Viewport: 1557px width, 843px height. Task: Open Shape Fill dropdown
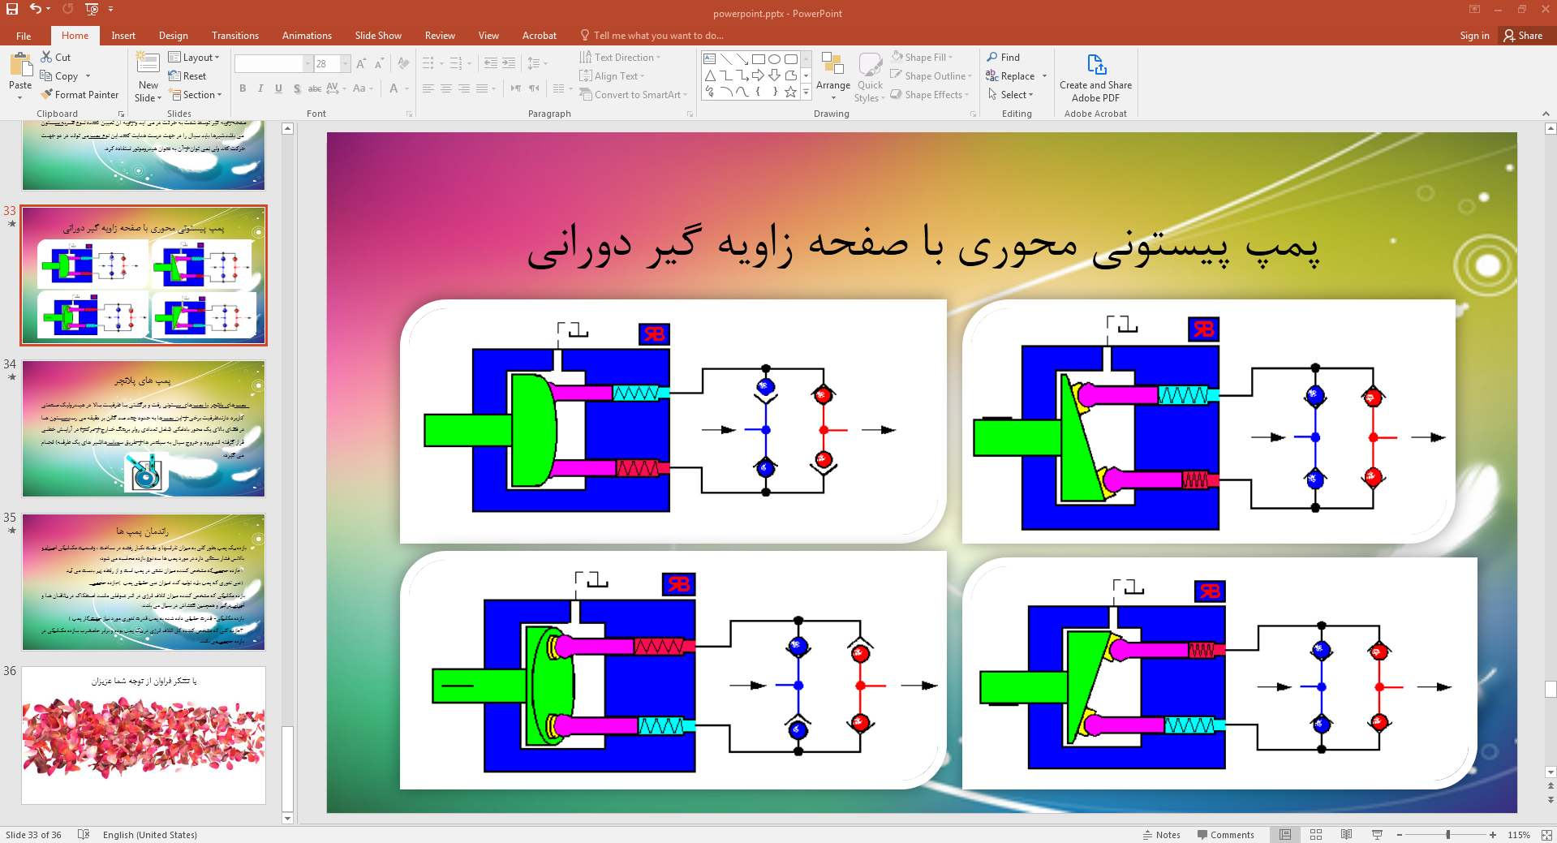[922, 58]
